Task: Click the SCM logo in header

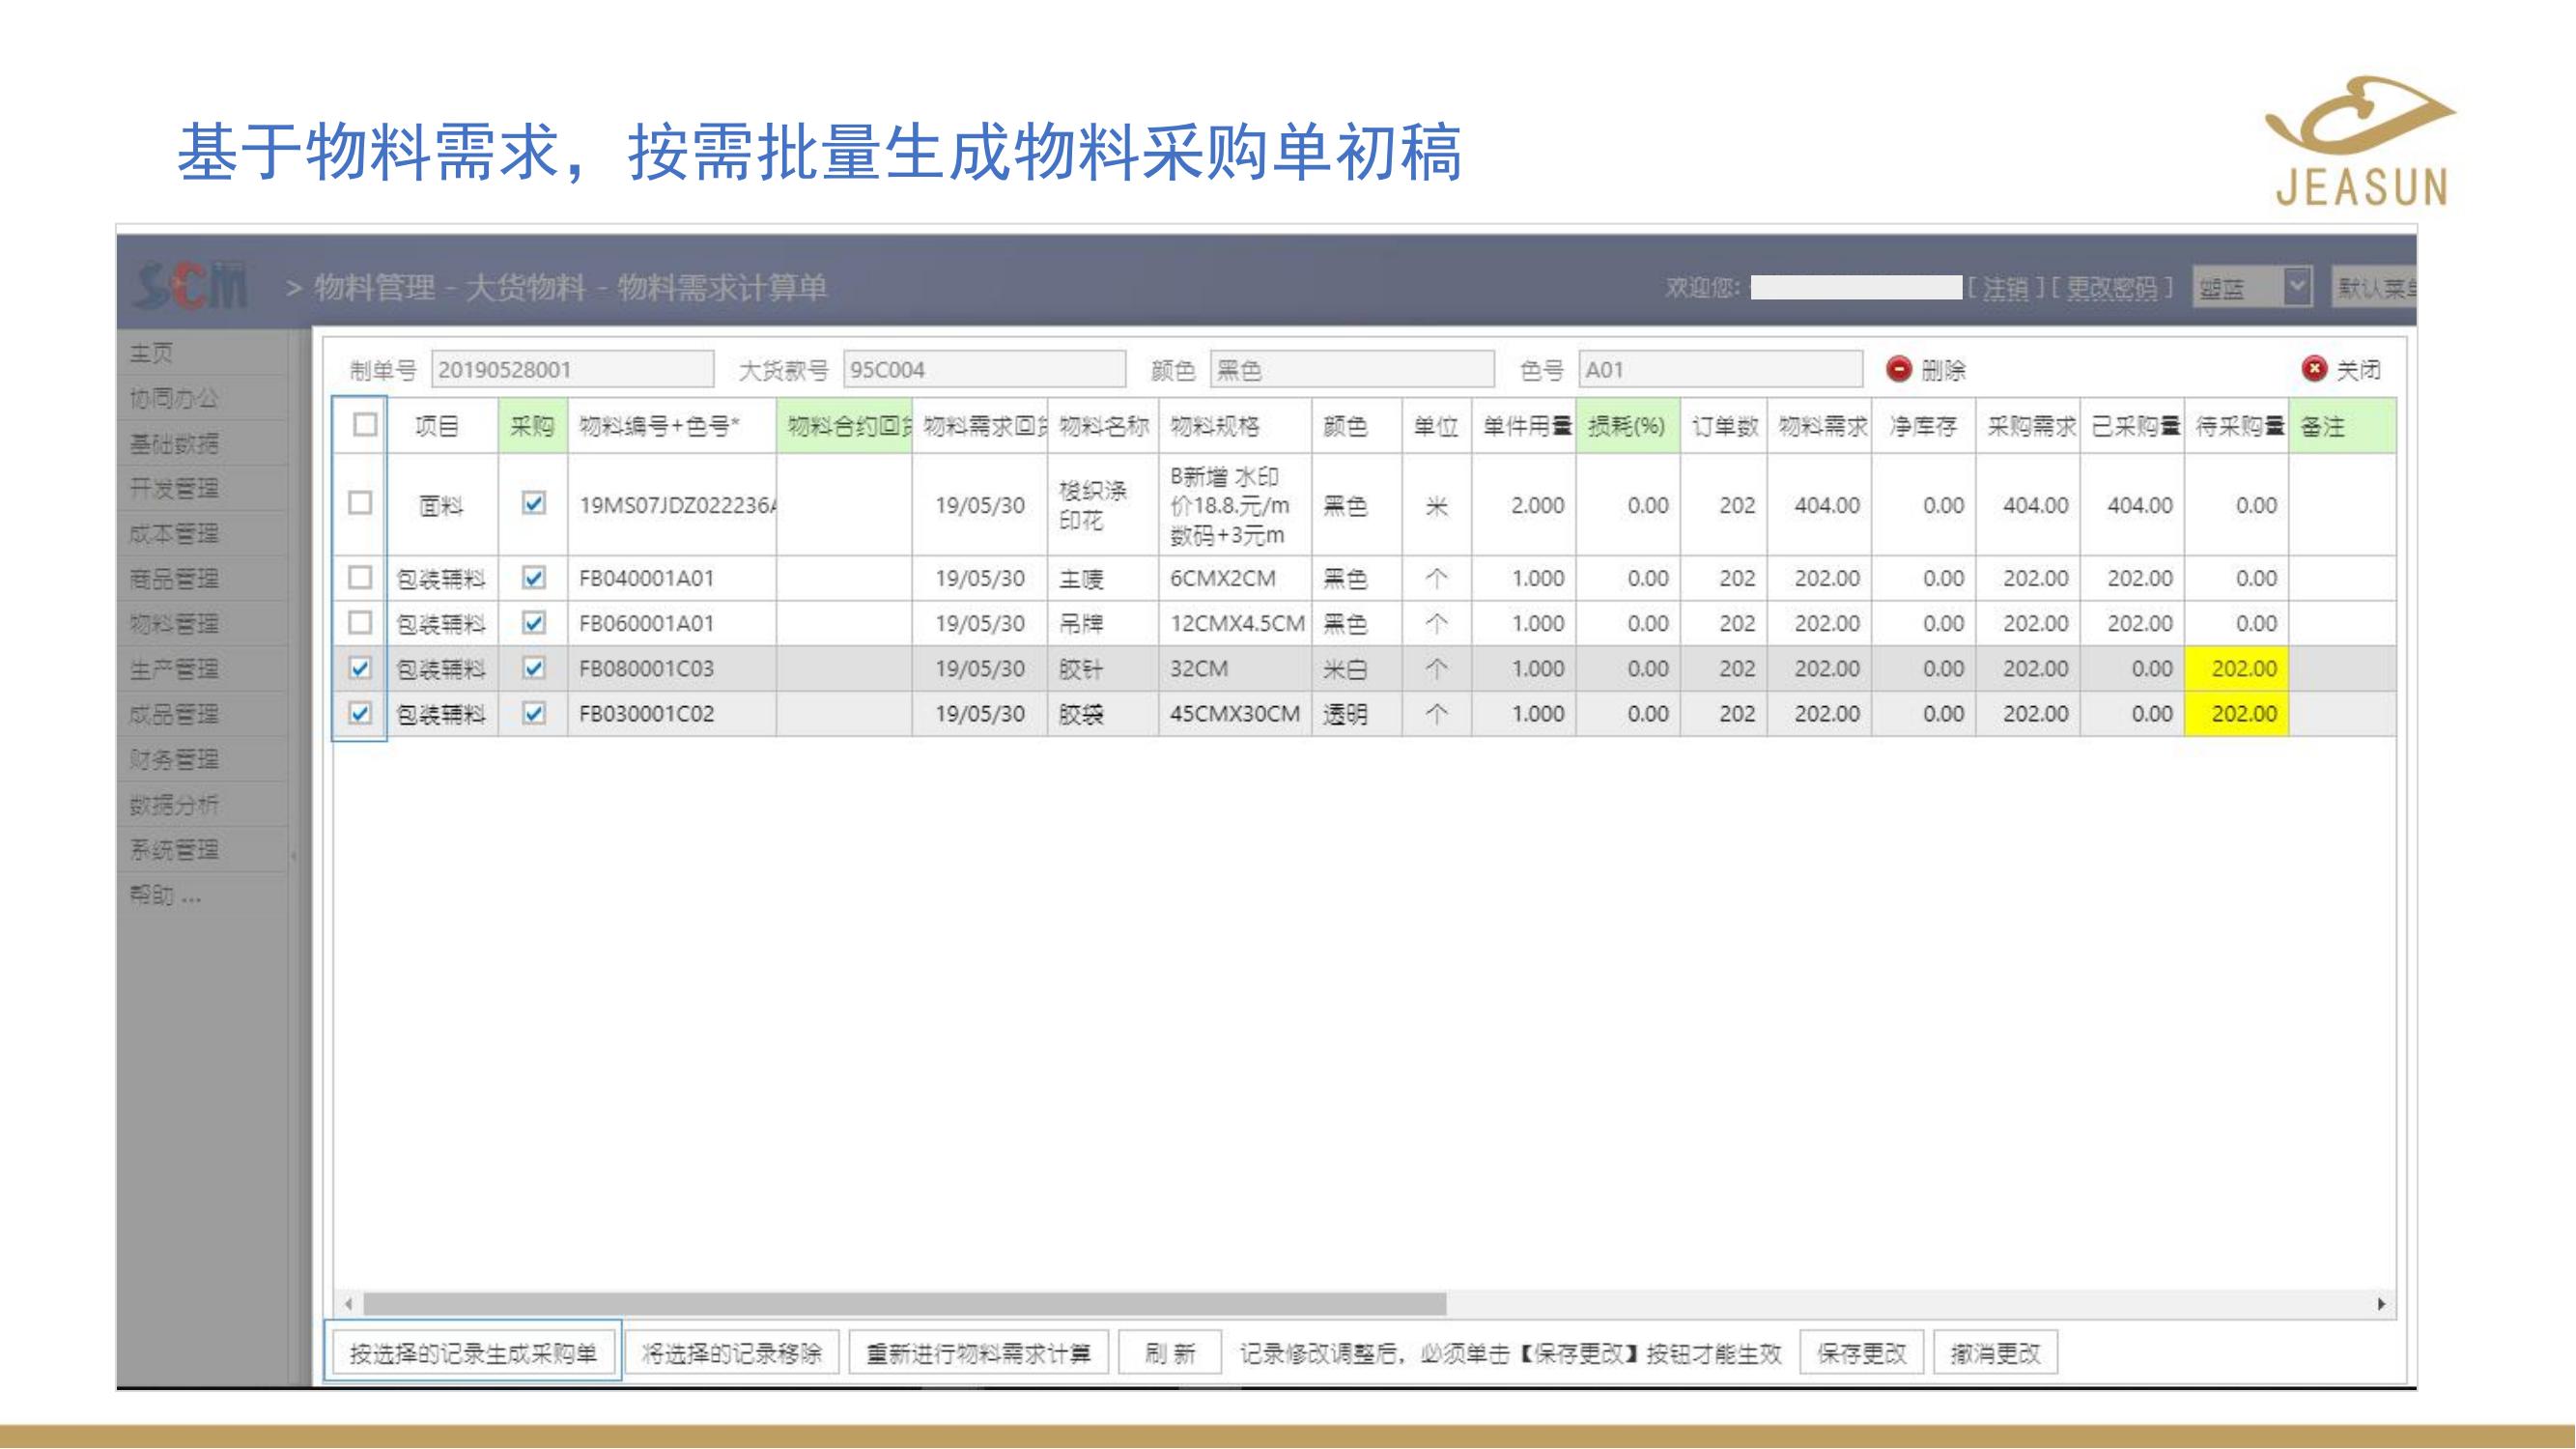Action: point(191,287)
